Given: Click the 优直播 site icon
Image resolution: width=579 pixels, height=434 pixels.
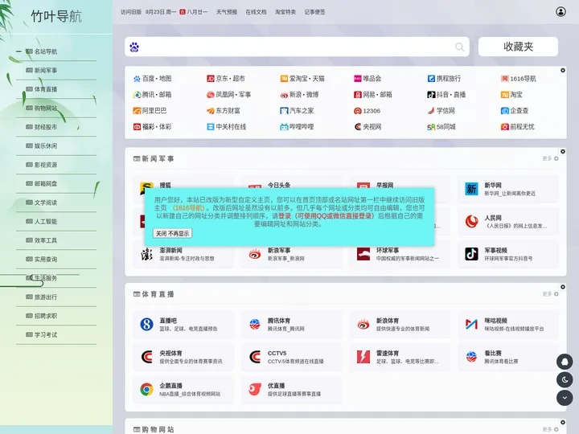Looking at the screenshot, I should [255, 389].
